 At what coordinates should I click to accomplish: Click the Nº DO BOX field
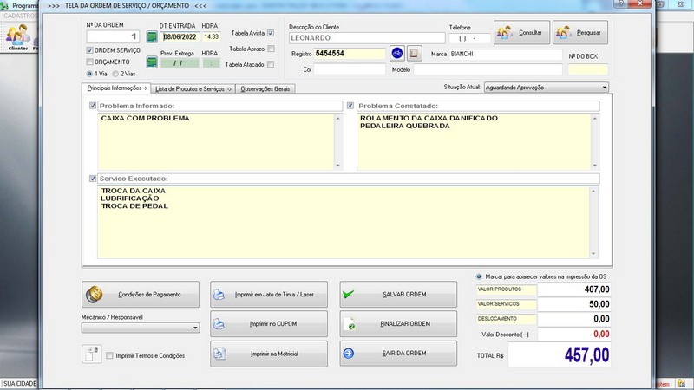(588, 69)
